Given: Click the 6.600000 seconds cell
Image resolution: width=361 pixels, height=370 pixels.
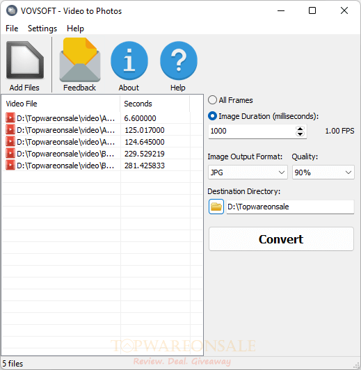Looking at the screenshot, I should 140,118.
